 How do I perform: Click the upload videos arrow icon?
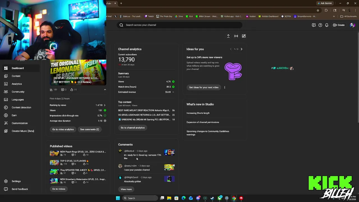(228, 36)
